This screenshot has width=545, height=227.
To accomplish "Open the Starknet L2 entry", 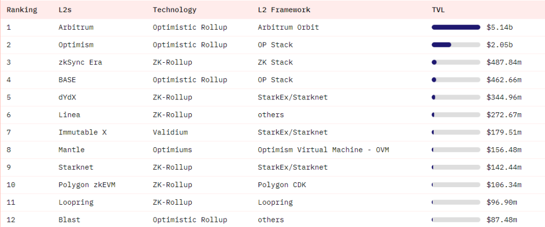I will click(x=76, y=167).
